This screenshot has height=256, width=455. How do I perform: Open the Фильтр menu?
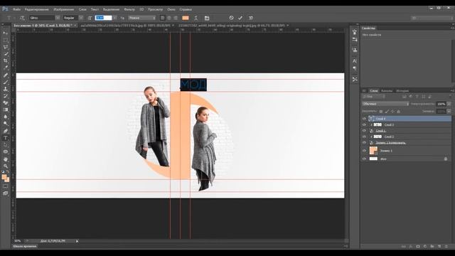point(129,9)
